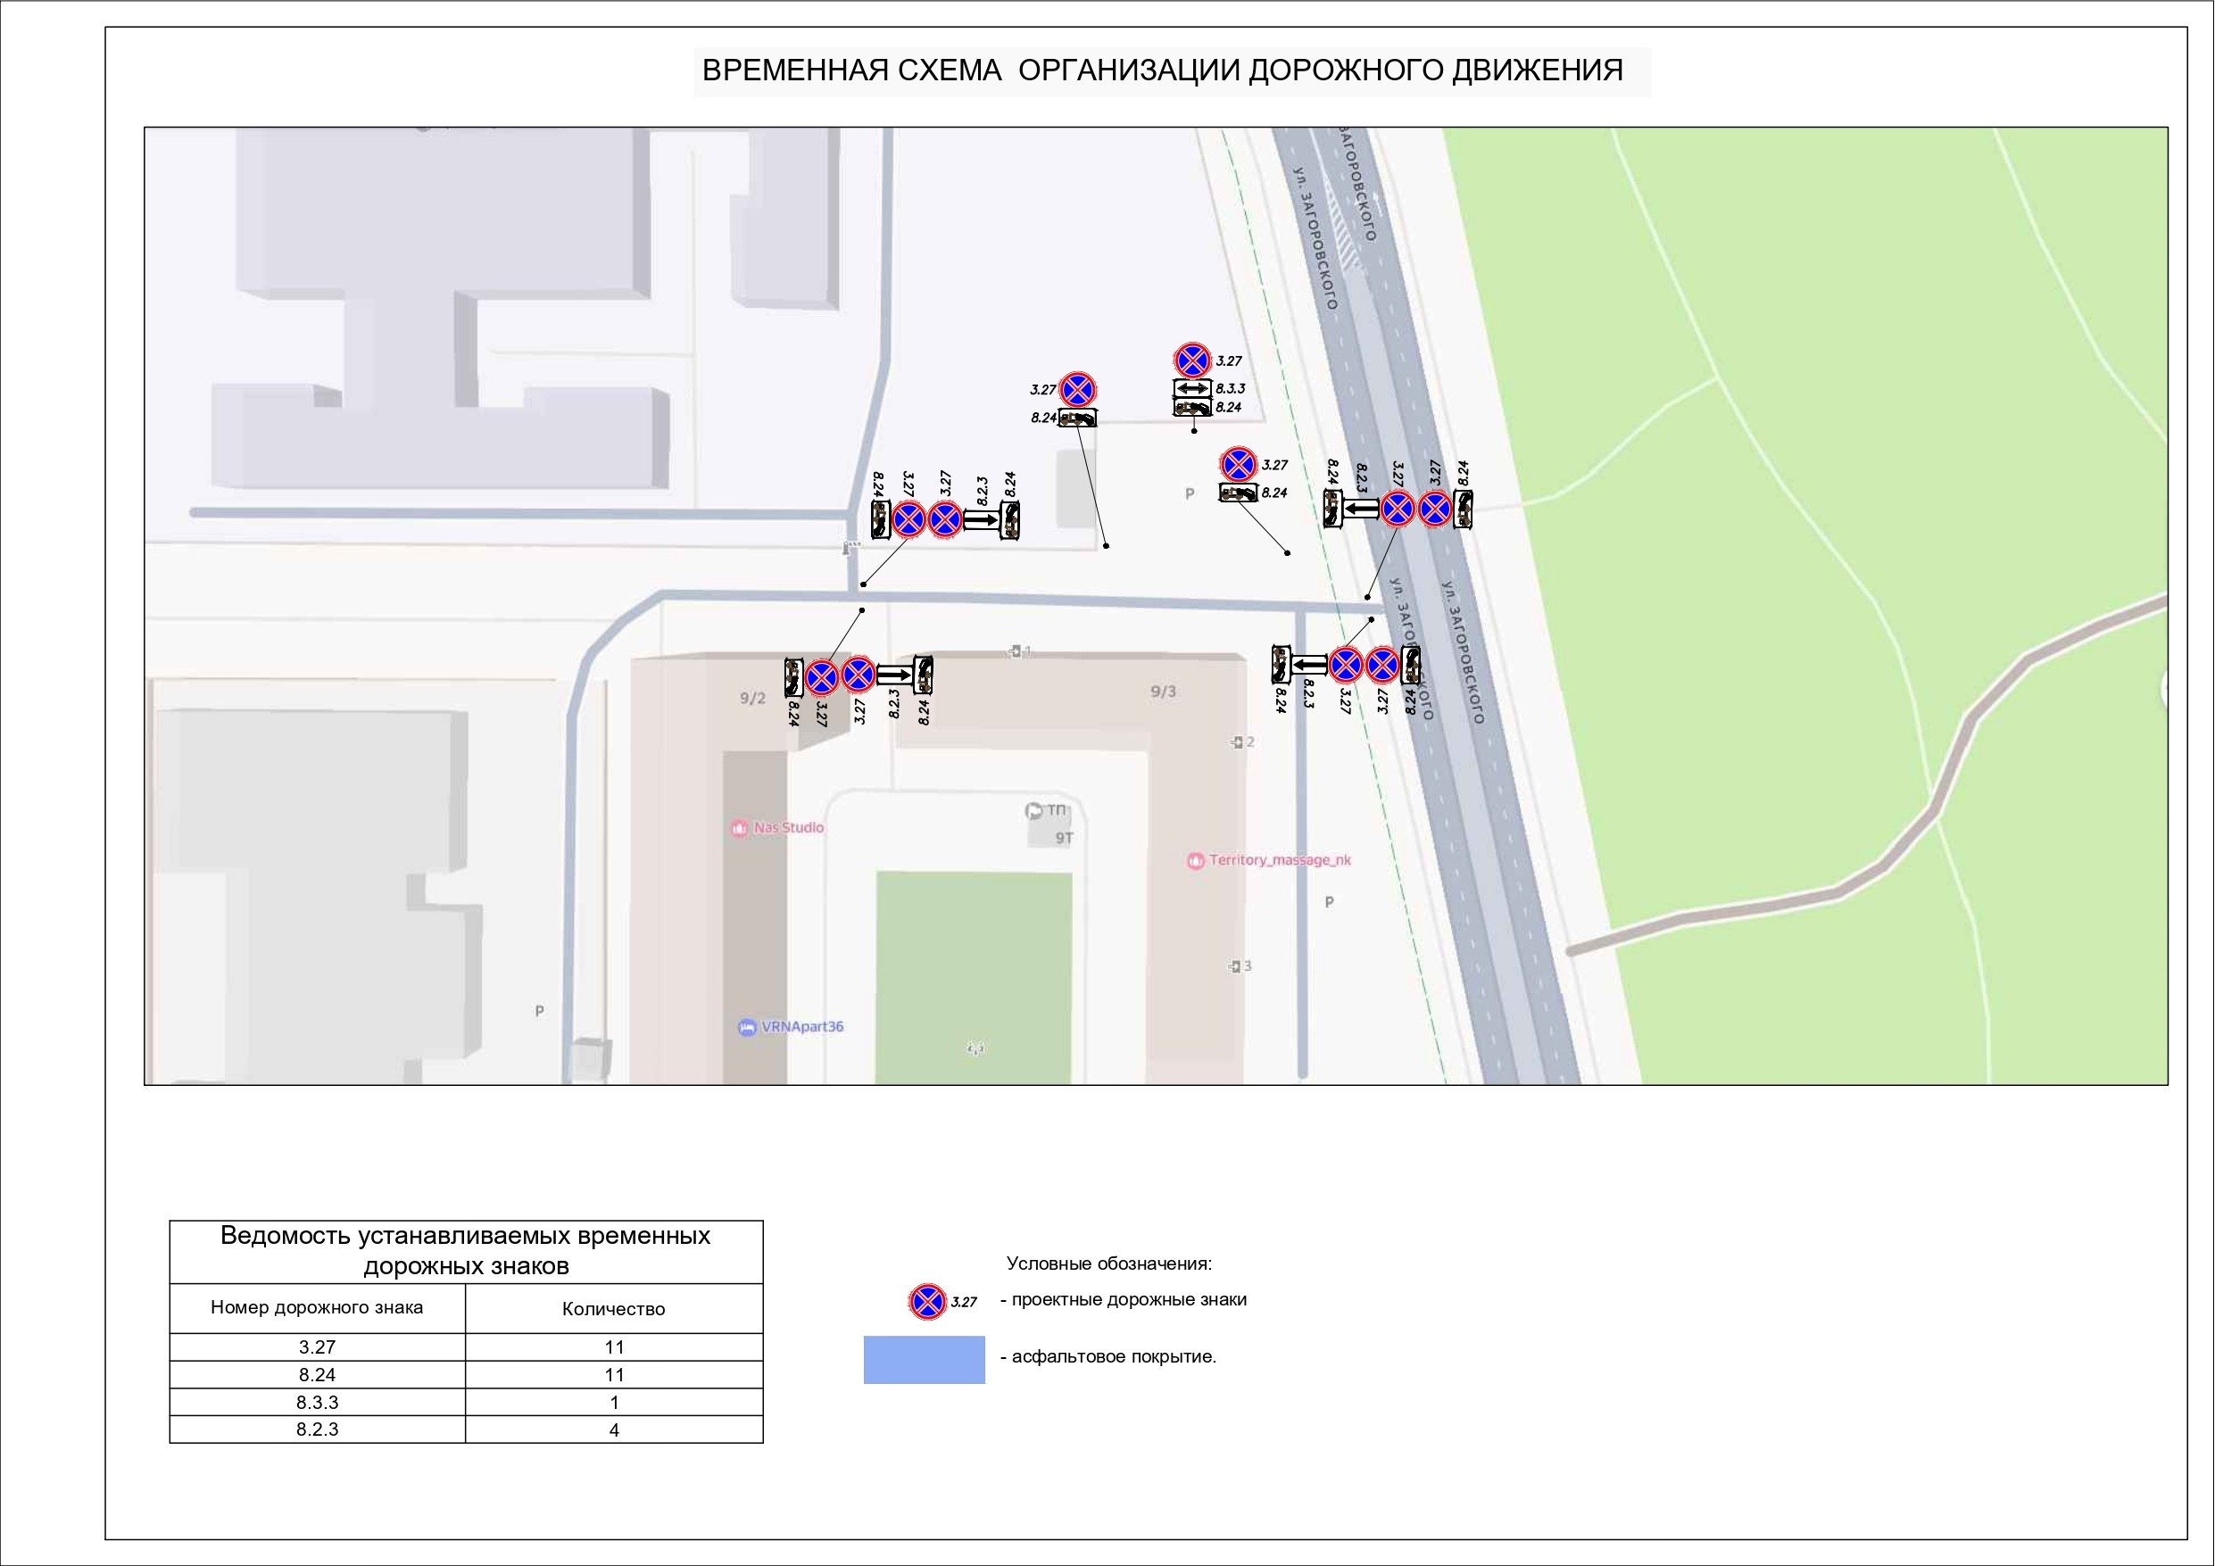Screen dimensions: 2215x1566
Task: Click the 3.27 sign in the legend
Action: 926,1302
